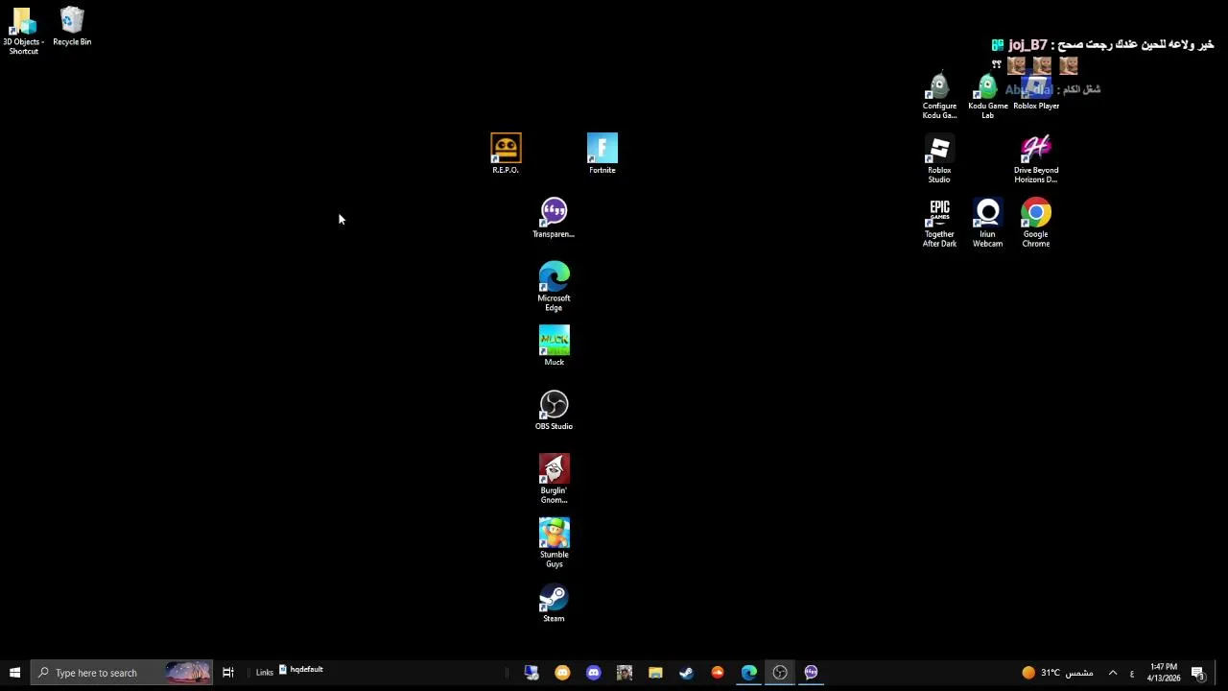Select the Recycle Bin icon
This screenshot has height=691, width=1228.
click(x=72, y=26)
